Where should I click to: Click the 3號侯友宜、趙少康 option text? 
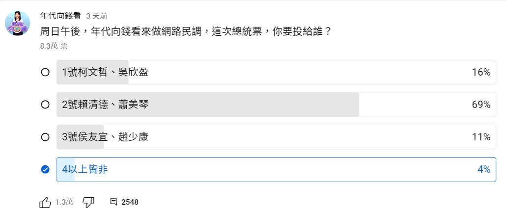105,137
